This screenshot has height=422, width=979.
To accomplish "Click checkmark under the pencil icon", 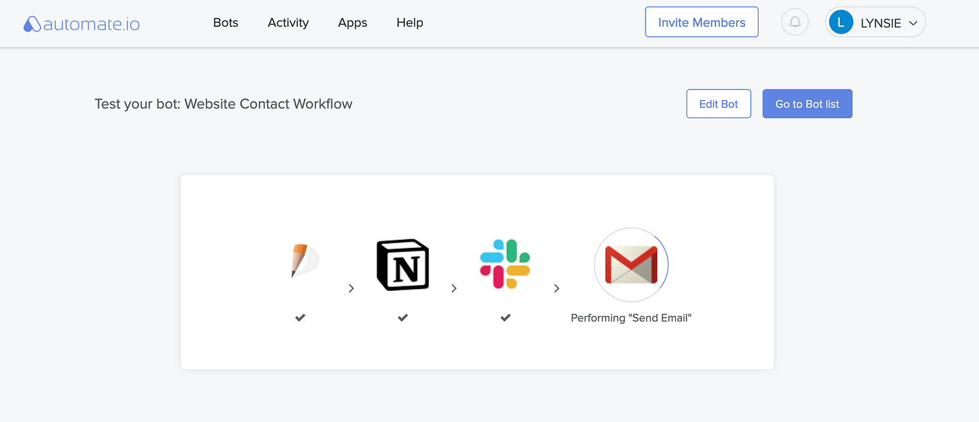I will point(301,317).
